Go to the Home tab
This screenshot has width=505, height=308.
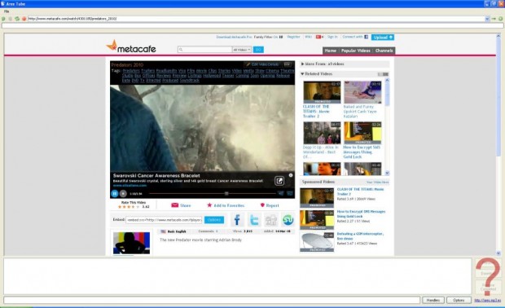click(x=330, y=51)
